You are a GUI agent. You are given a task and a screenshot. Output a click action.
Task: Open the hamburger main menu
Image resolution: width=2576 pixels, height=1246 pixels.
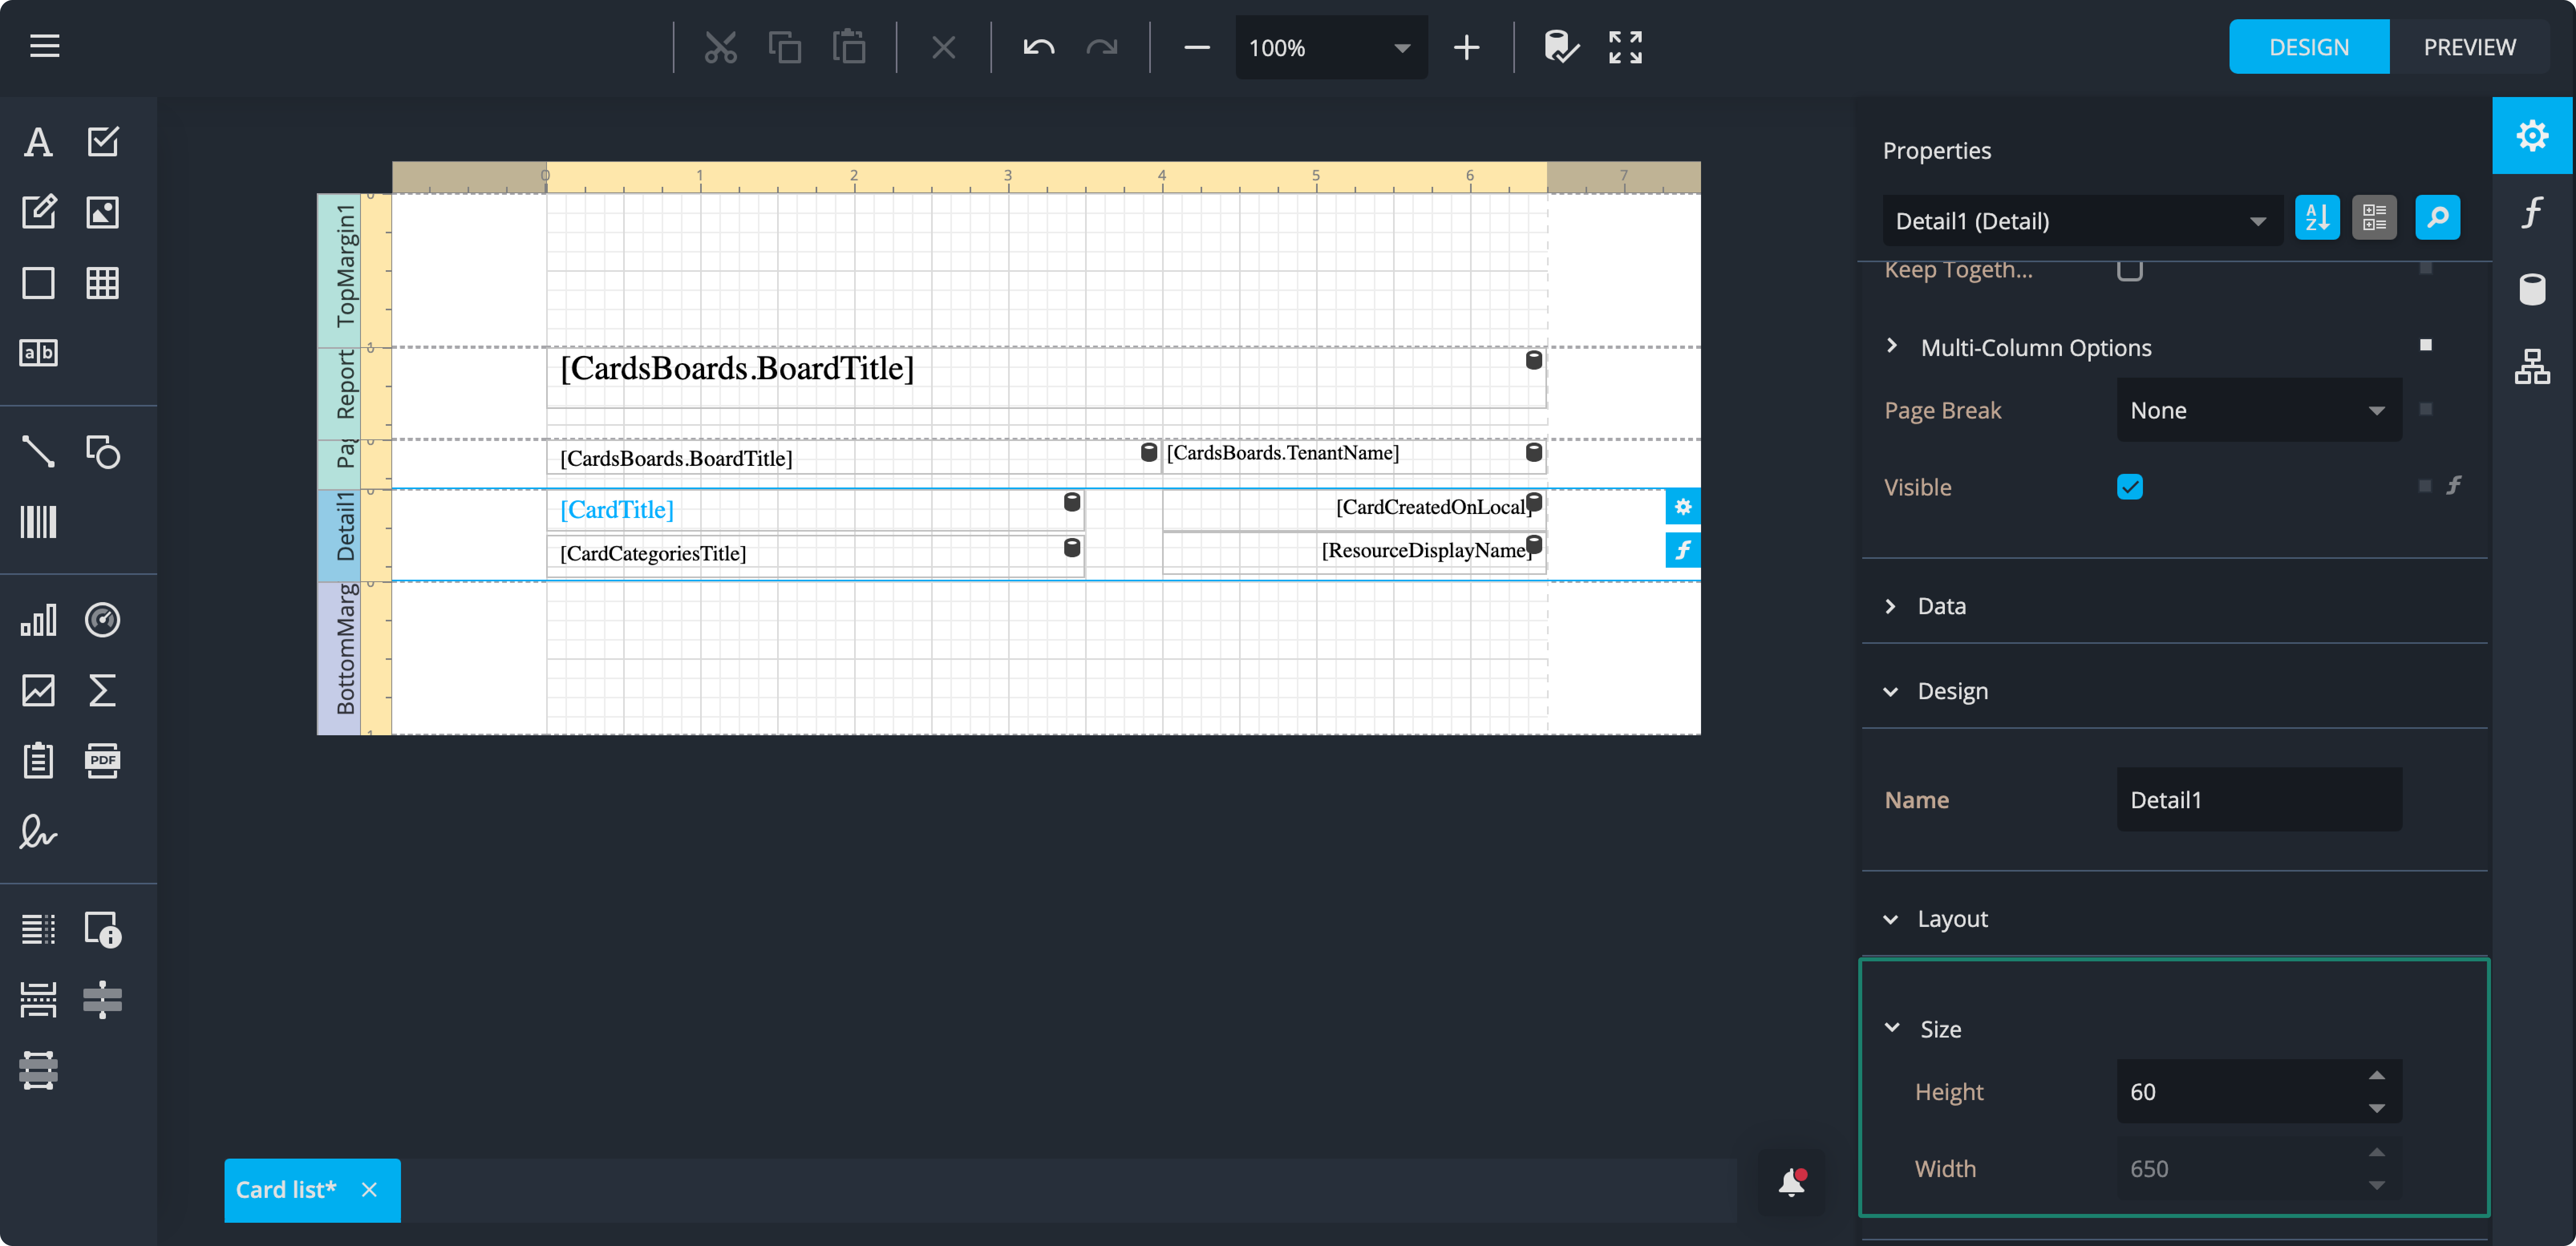point(44,46)
